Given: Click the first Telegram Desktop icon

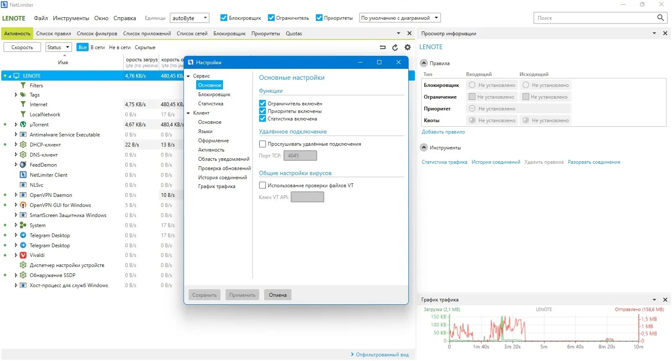Looking at the screenshot, I should click(23, 235).
